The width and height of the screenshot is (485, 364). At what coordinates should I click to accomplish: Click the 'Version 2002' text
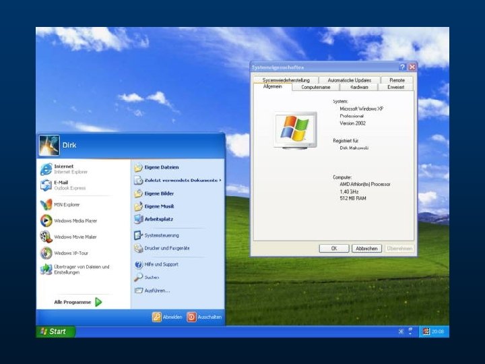(x=352, y=123)
